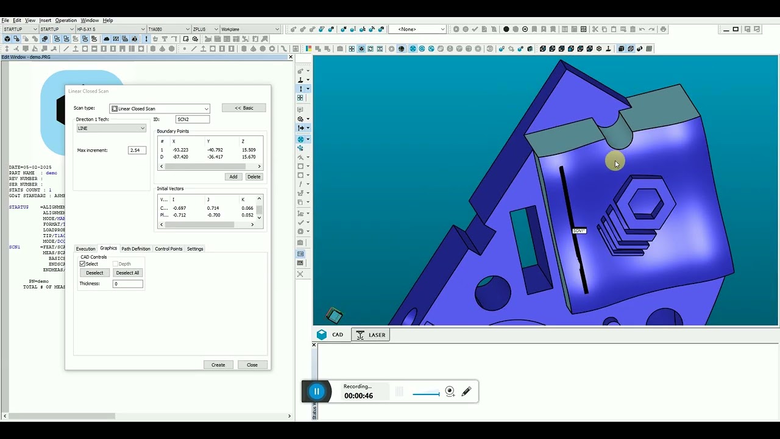Click the Initial Vectors horizontal scrollbar

pos(207,224)
